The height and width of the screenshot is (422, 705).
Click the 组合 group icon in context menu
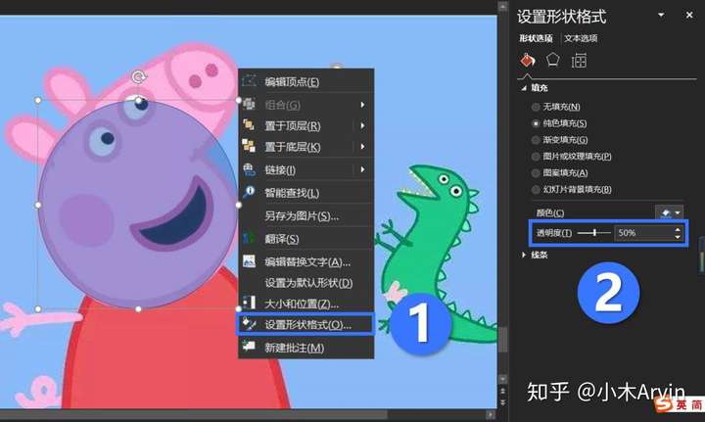point(249,104)
